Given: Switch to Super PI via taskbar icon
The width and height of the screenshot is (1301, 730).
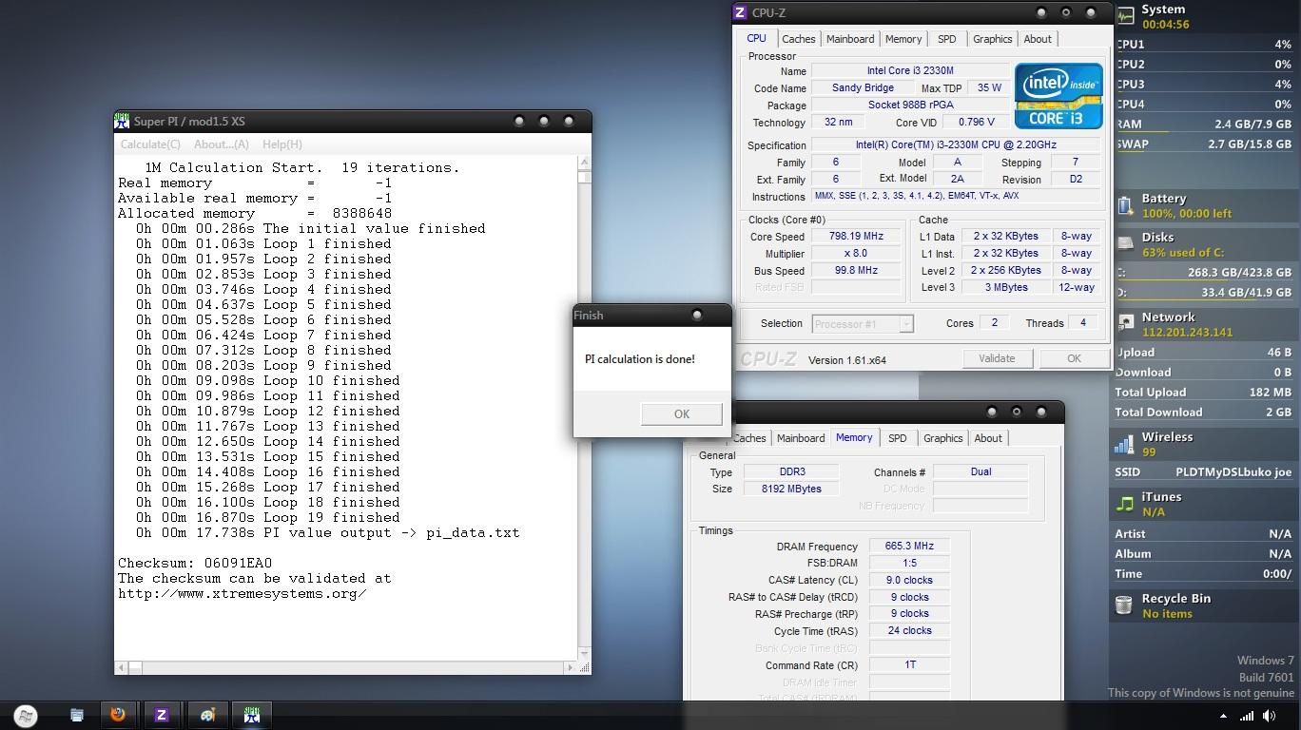Looking at the screenshot, I should tap(252, 715).
